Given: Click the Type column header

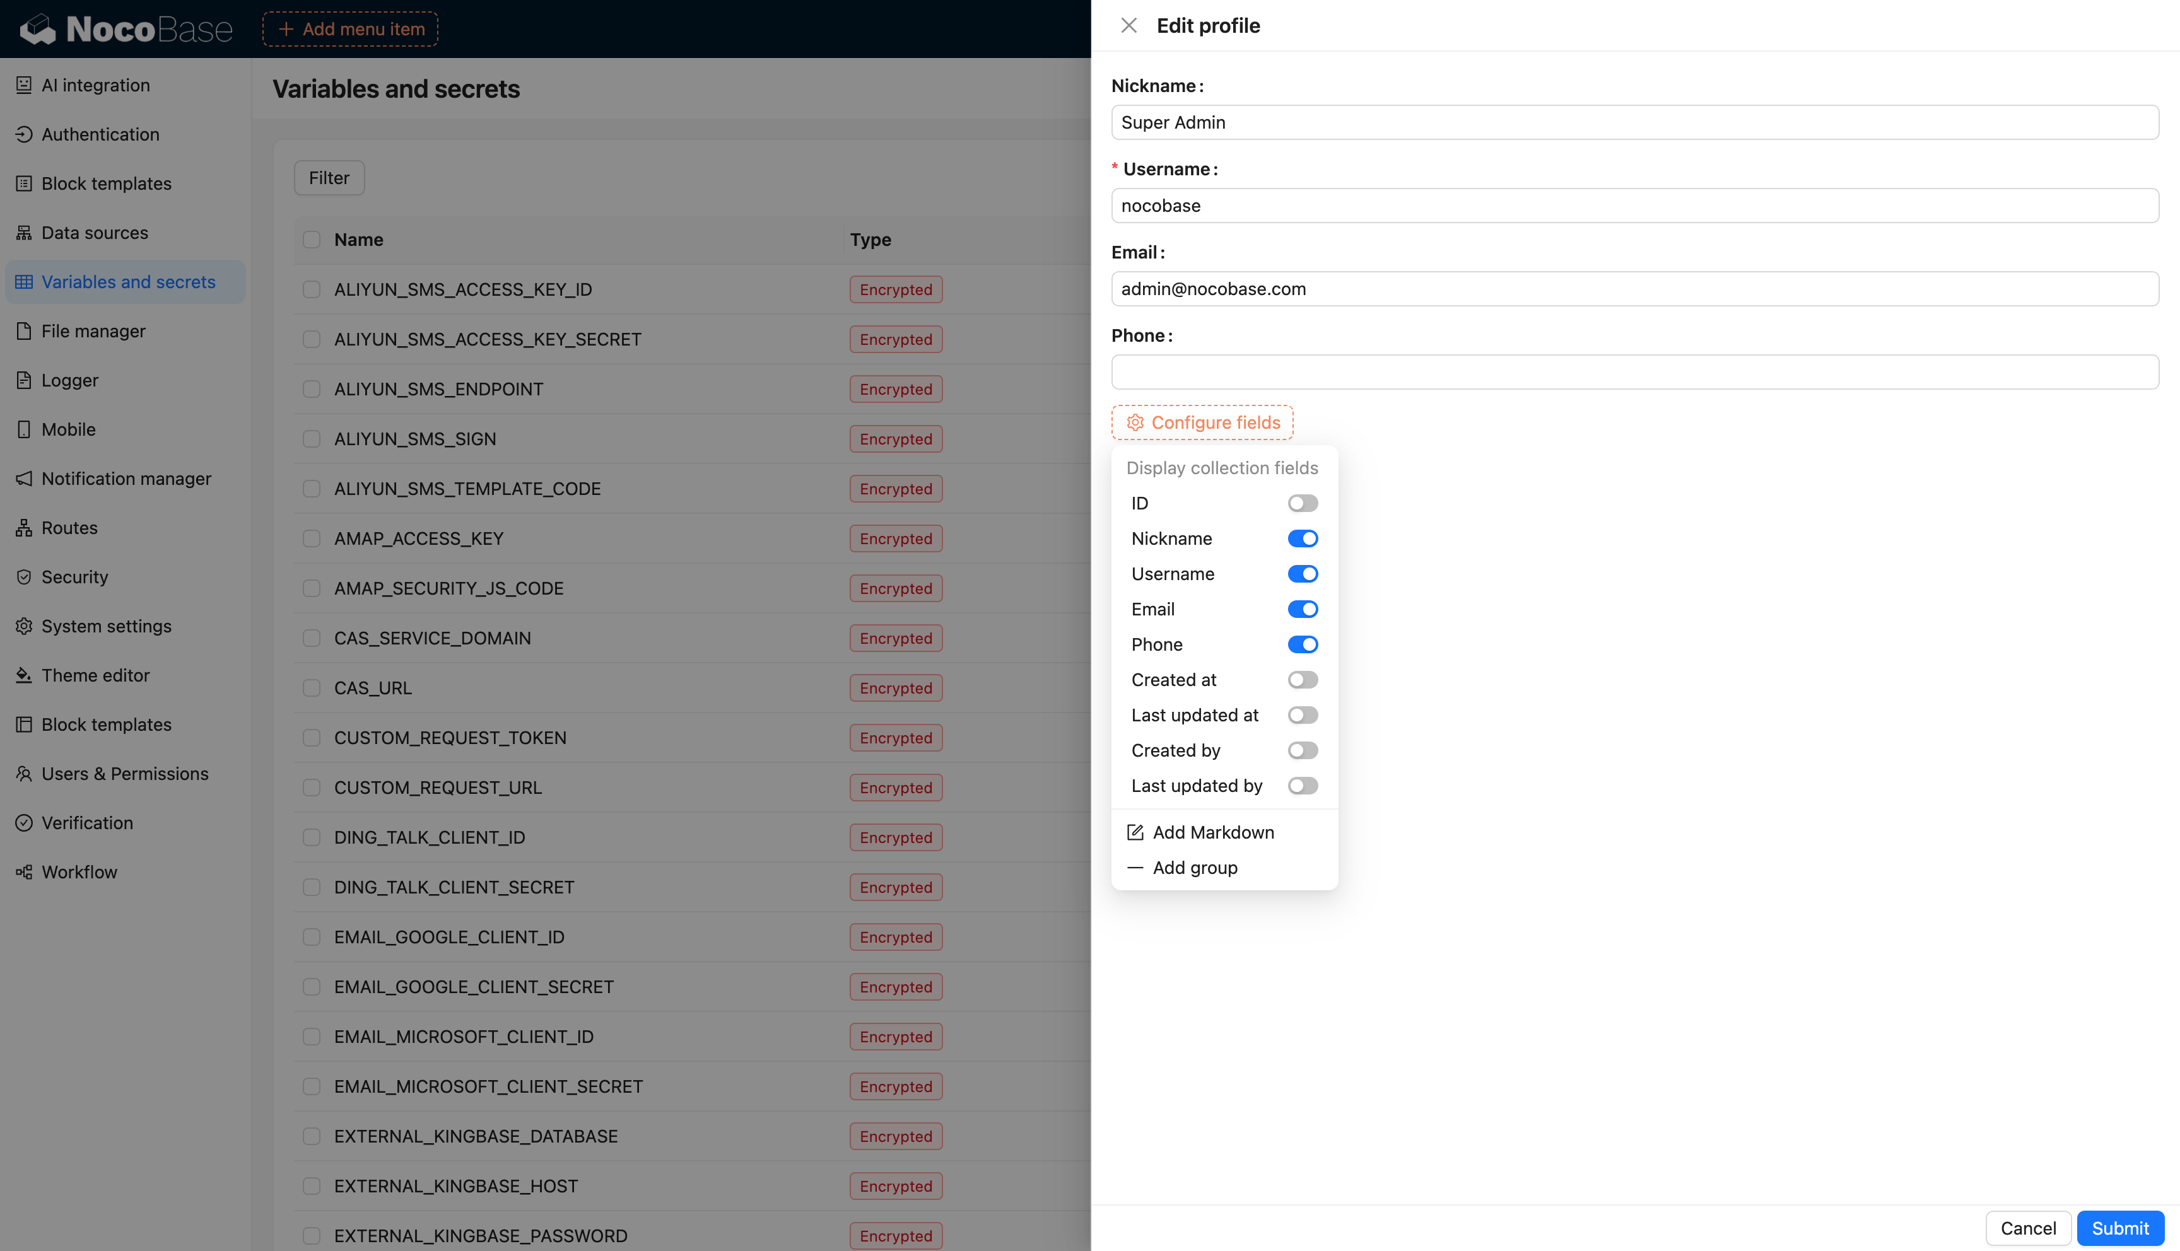Looking at the screenshot, I should [870, 240].
